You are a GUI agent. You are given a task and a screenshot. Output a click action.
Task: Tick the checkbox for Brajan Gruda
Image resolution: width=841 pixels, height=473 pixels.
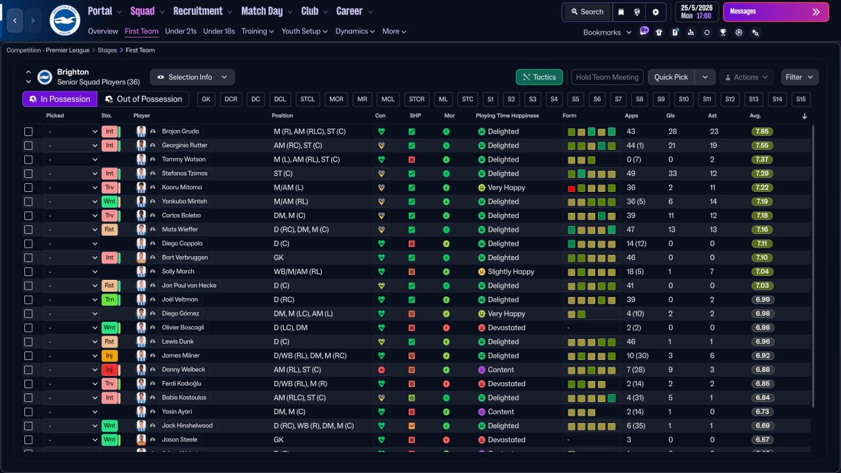coord(28,131)
